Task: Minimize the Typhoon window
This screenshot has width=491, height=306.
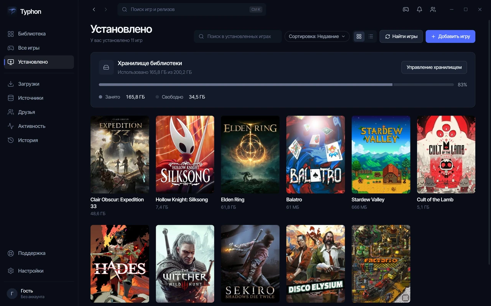Action: tap(451, 10)
